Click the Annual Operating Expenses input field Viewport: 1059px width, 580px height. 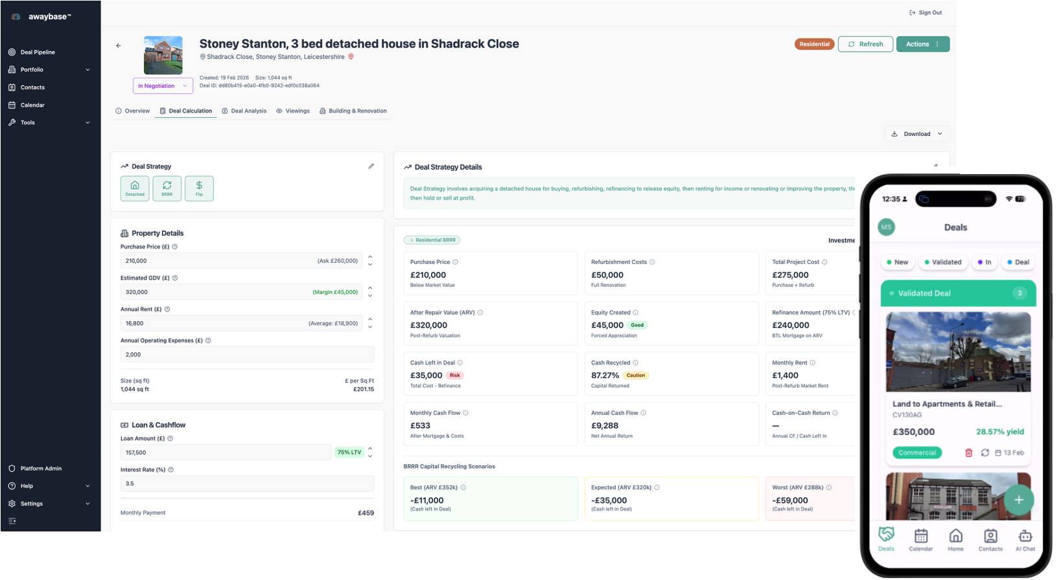(247, 355)
